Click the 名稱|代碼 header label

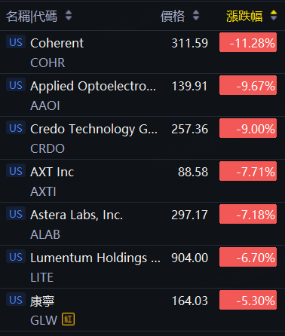pyautogui.click(x=32, y=17)
